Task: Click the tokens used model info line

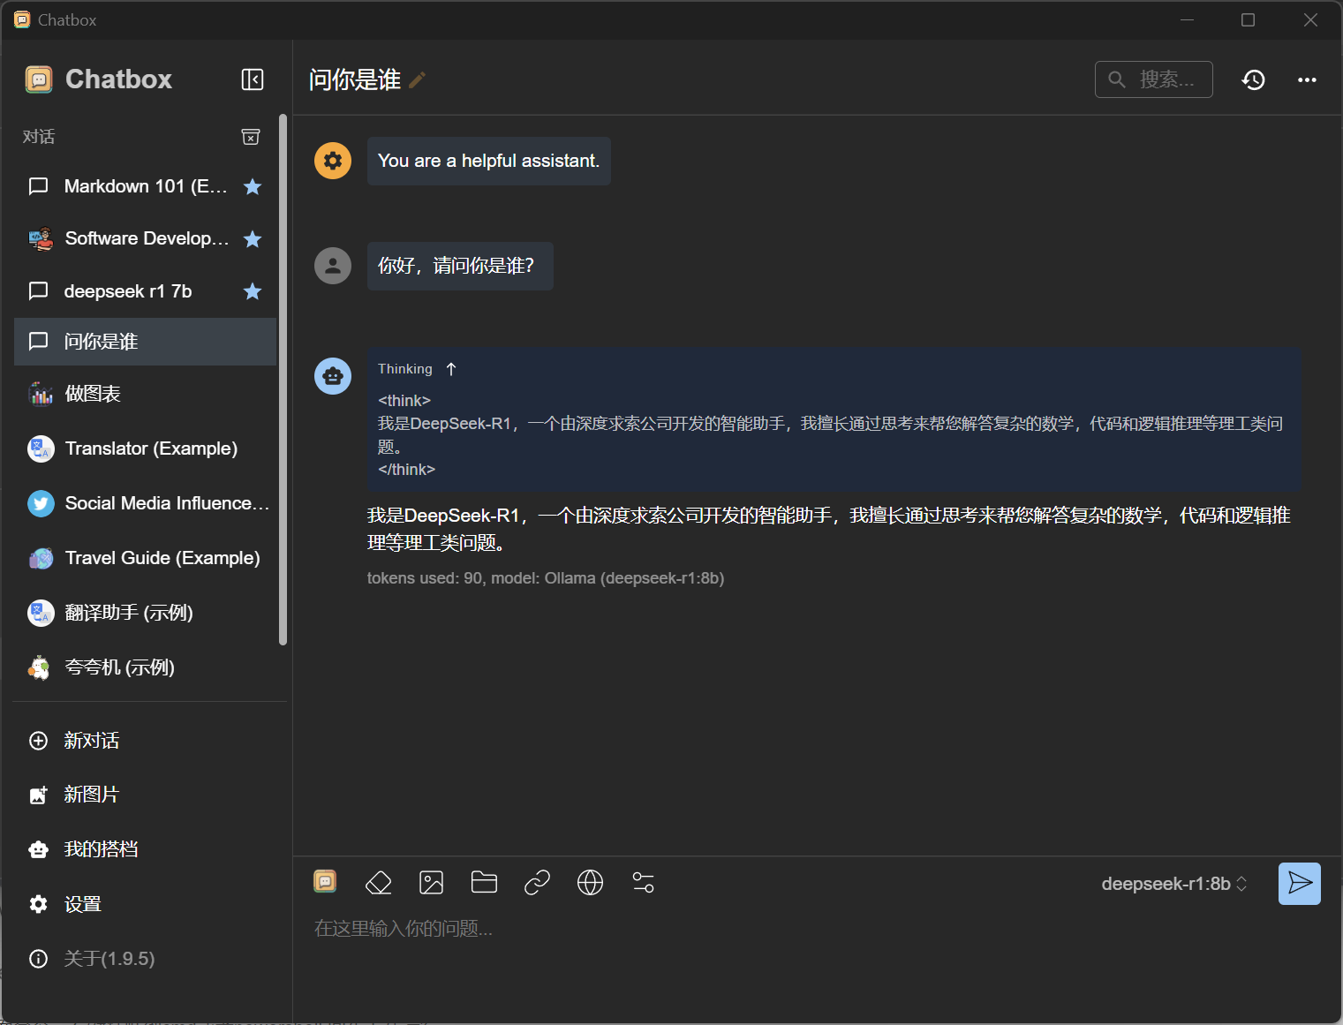Action: click(x=546, y=578)
